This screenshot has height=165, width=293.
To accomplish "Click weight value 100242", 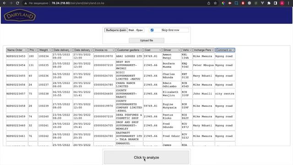I will tap(45, 136).
